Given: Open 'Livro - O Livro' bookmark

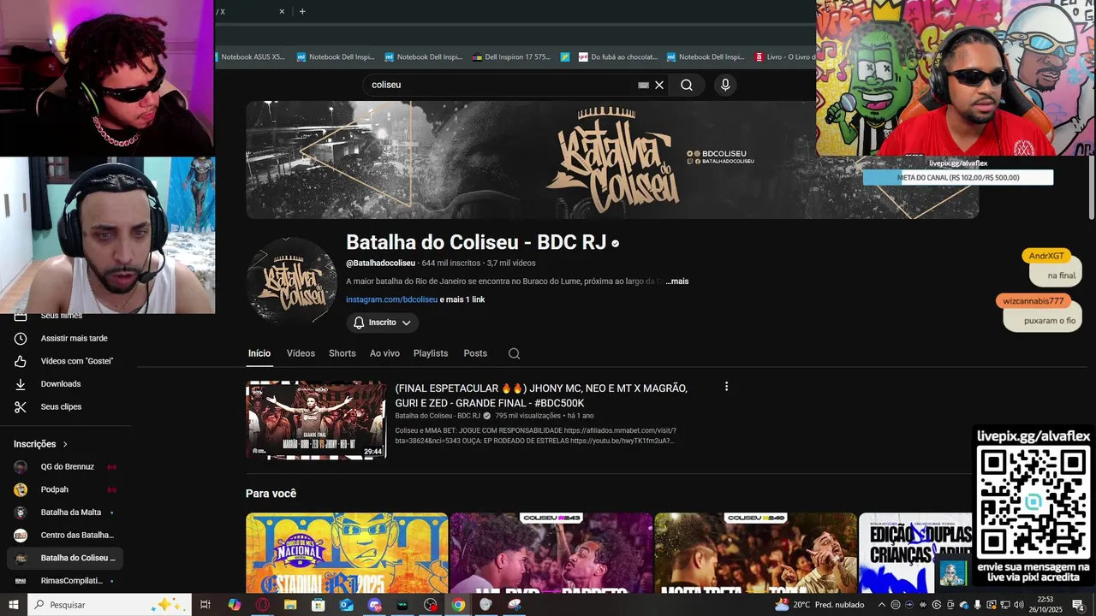Looking at the screenshot, I should pyautogui.click(x=784, y=57).
